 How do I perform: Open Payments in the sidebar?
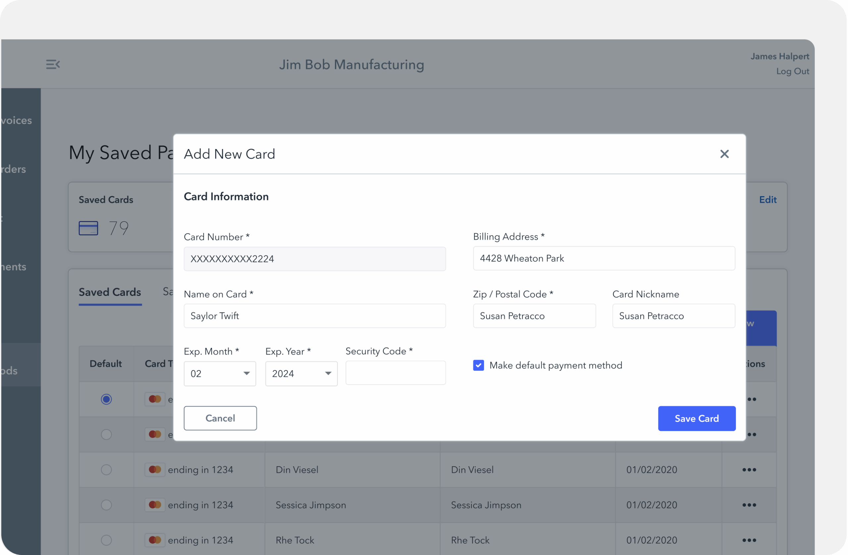(14, 267)
